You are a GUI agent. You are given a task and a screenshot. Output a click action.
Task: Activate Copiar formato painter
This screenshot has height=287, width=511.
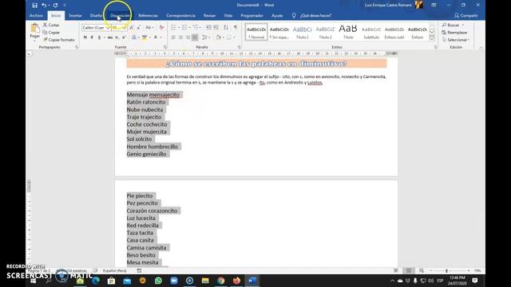(58, 40)
